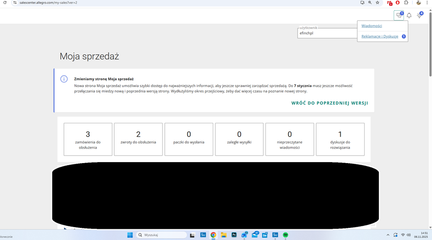Click the Windows Start button
This screenshot has height=240, width=432.
130,235
